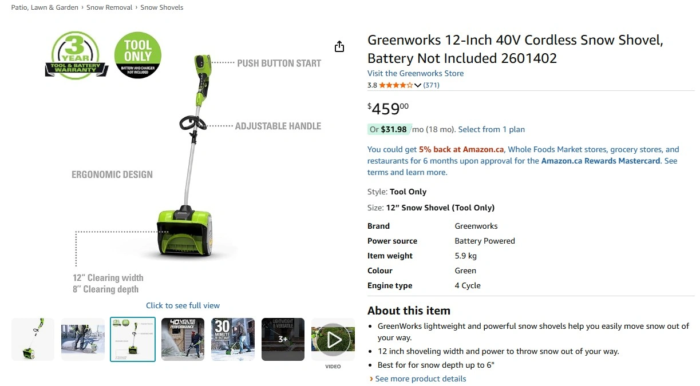This screenshot has height=386, width=700.
Task: Open the 3+ more images thumbnail
Action: [283, 340]
